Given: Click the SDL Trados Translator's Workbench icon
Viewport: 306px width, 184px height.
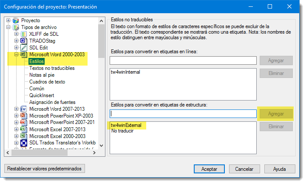Looking at the screenshot, I should pyautogui.click(x=24, y=143).
